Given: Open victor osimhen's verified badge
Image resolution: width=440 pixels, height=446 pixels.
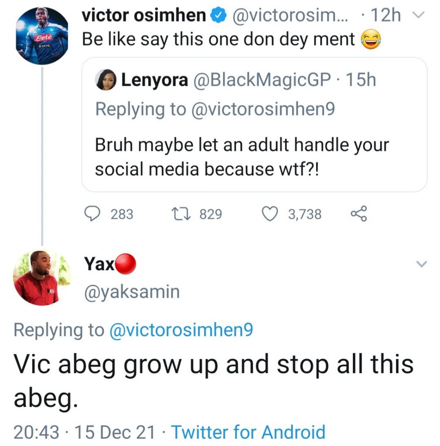Looking at the screenshot, I should (218, 16).
